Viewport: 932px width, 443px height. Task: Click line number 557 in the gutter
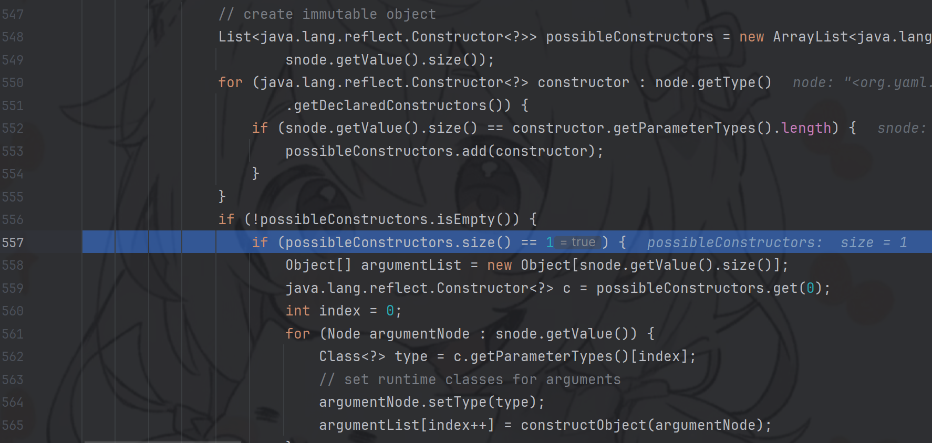tap(13, 242)
